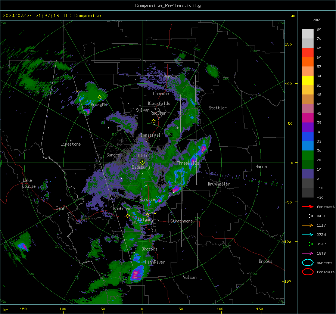Click the red 'forecast' ellipse legend icon
Image resolution: width=336 pixels, height=314 pixels.
pyautogui.click(x=308, y=272)
